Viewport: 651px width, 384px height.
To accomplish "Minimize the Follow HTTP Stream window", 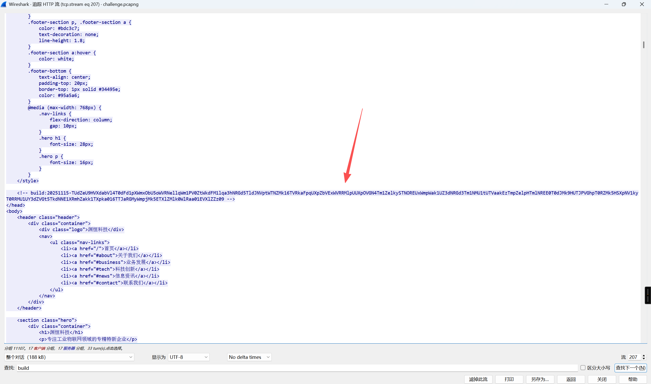I will pyautogui.click(x=606, y=4).
